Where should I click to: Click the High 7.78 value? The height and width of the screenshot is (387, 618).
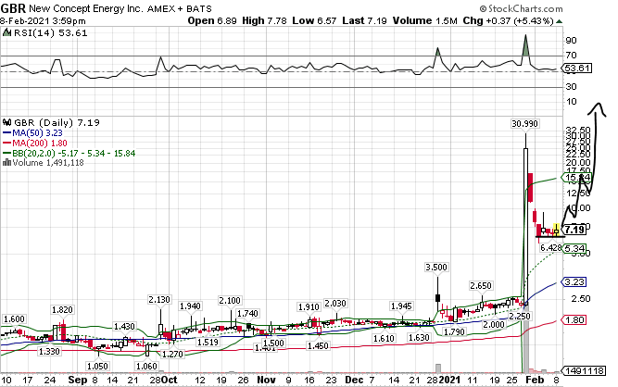(x=264, y=21)
